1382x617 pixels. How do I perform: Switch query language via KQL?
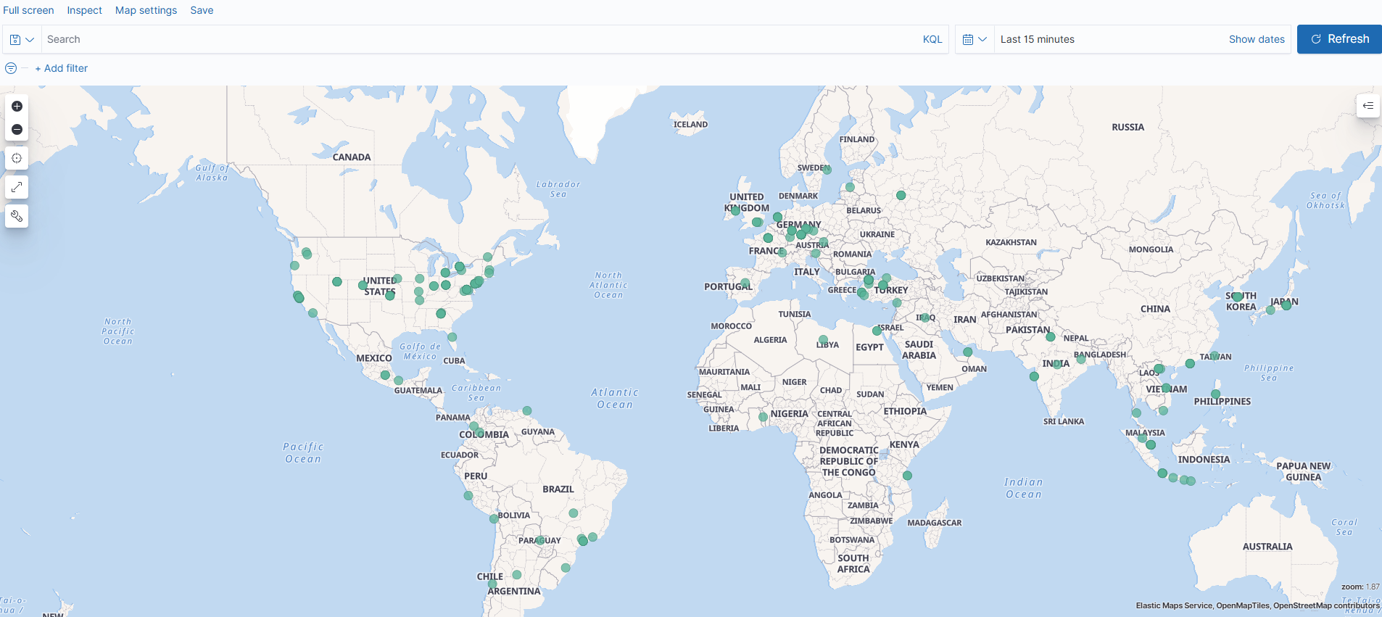(x=932, y=39)
